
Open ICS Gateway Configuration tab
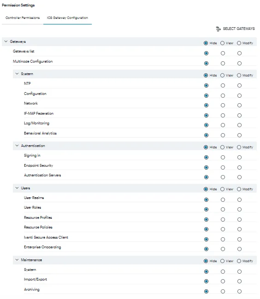(x=67, y=18)
